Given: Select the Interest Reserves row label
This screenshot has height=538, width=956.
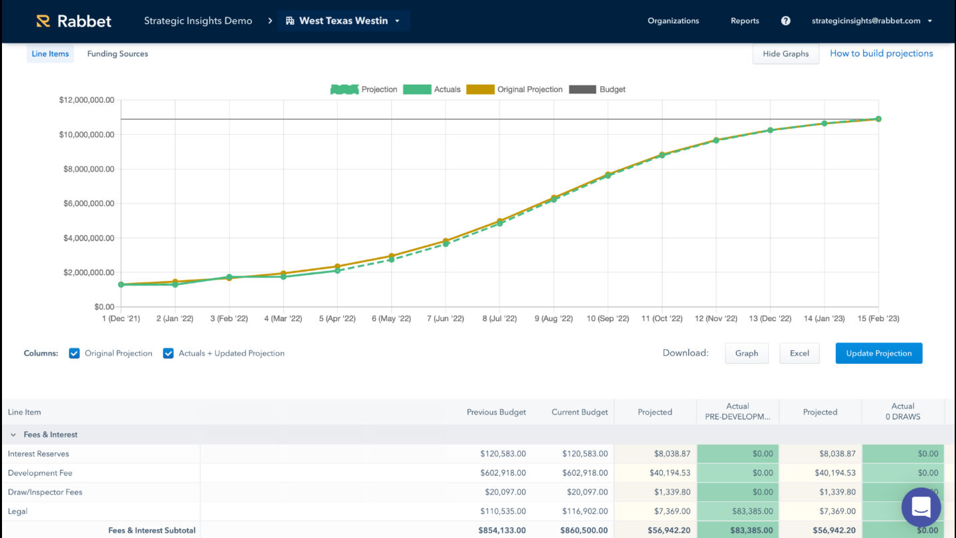Looking at the screenshot, I should (x=38, y=454).
